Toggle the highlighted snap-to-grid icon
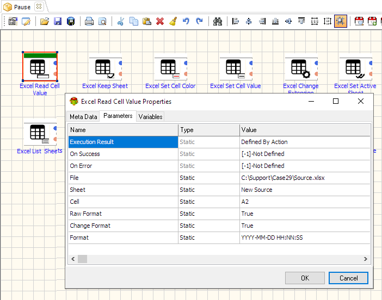Screen dimensions: 382x300 (341, 21)
